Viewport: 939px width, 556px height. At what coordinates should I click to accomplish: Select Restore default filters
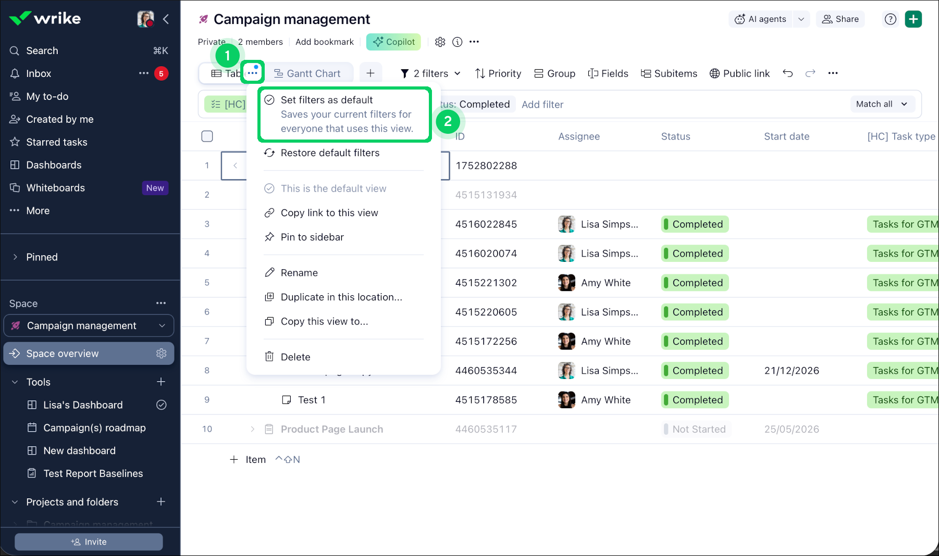tap(330, 153)
